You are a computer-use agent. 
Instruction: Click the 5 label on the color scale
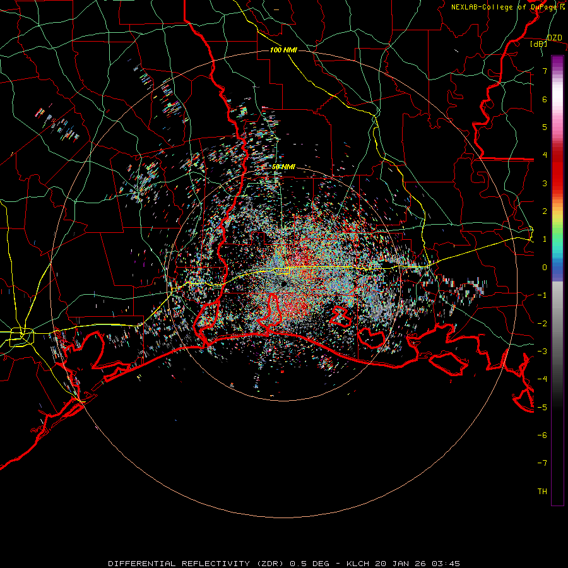coord(545,127)
